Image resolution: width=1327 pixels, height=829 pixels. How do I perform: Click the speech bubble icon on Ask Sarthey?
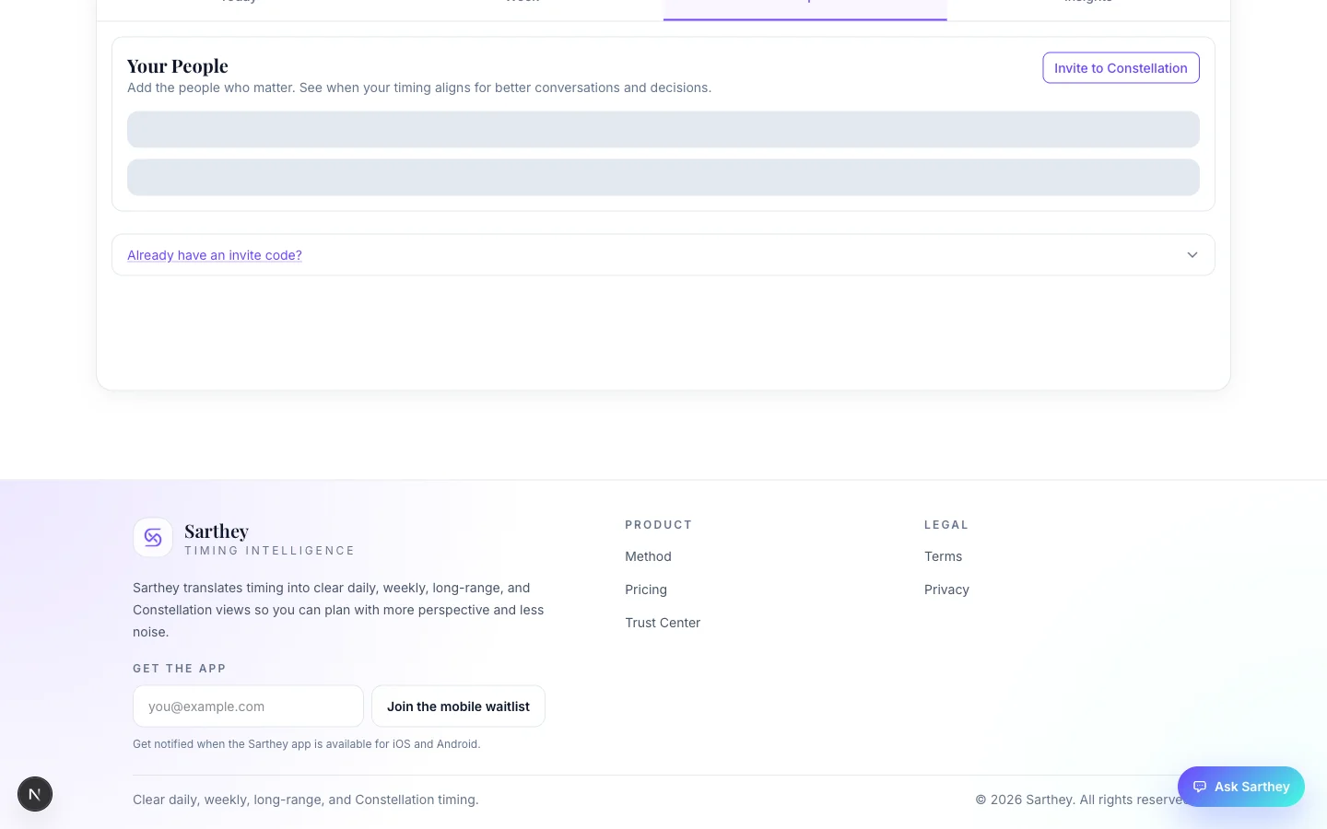point(1200,787)
